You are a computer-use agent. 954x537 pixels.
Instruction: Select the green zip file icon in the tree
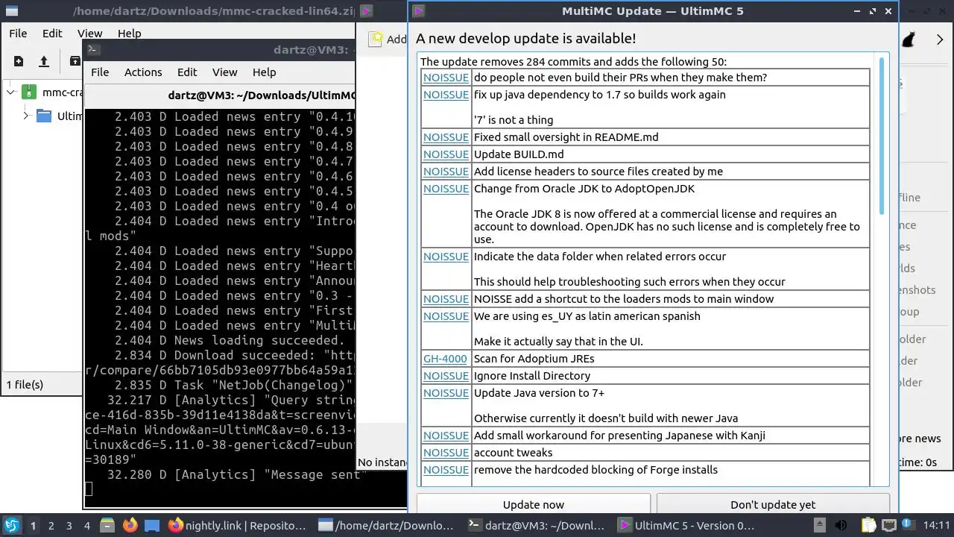pyautogui.click(x=28, y=92)
